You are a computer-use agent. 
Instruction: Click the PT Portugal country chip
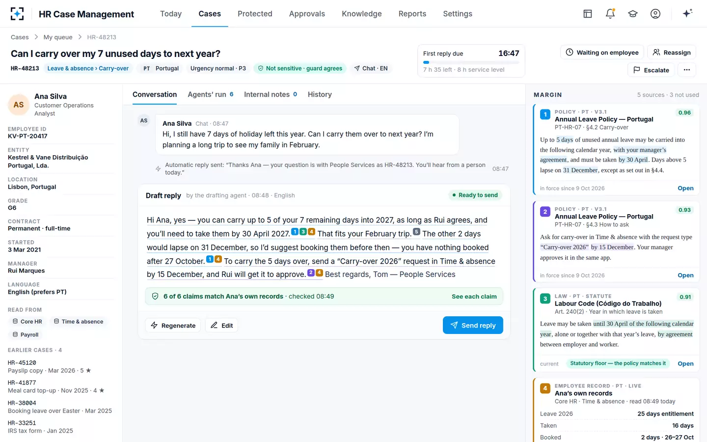(161, 68)
